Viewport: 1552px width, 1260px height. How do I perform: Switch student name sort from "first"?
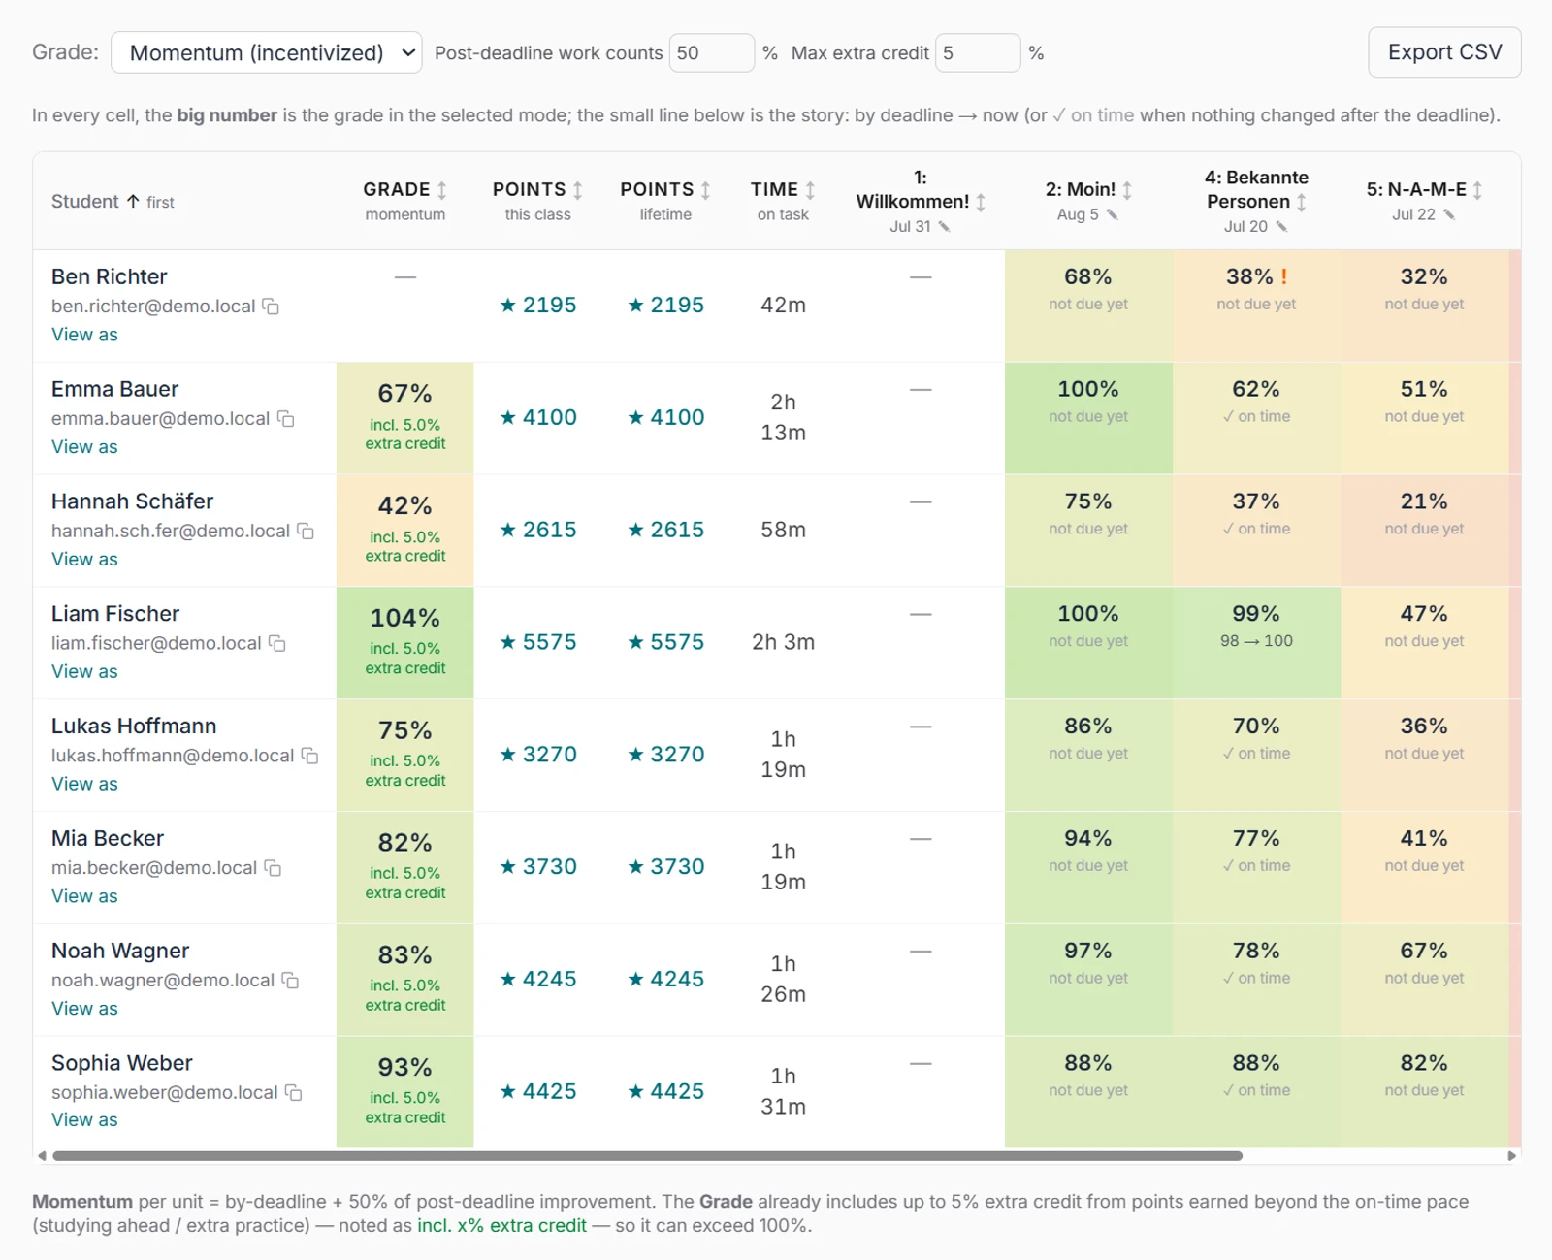pos(160,202)
